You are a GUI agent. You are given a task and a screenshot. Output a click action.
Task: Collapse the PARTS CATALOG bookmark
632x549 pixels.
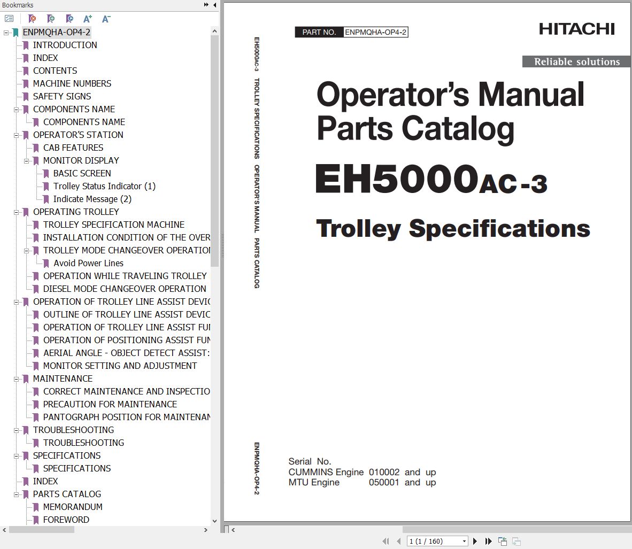click(x=16, y=494)
